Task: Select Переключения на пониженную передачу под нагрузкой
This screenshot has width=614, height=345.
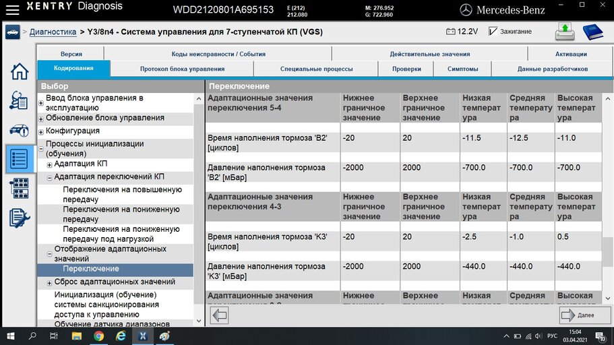Action: point(121,234)
